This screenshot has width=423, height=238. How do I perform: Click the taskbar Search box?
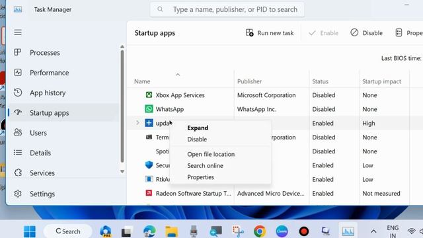(68, 231)
